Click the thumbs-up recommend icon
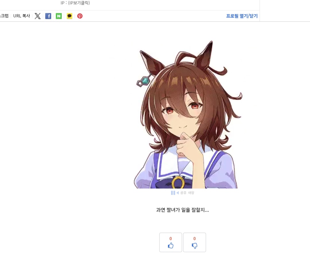This screenshot has width=310, height=258. point(170,246)
